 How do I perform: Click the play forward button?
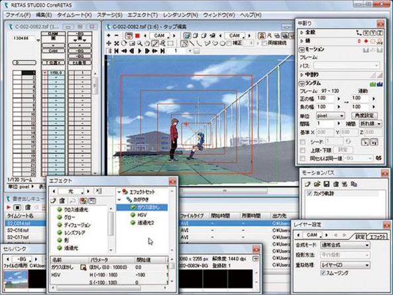(x=140, y=51)
